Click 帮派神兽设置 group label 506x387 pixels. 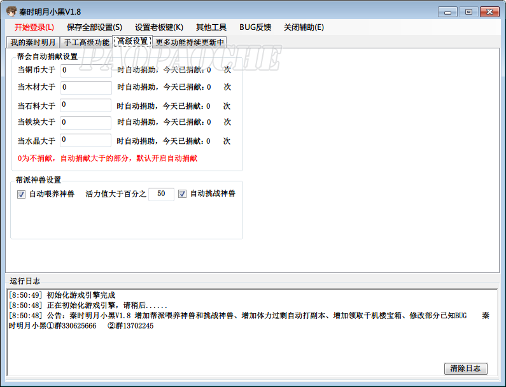coord(38,179)
